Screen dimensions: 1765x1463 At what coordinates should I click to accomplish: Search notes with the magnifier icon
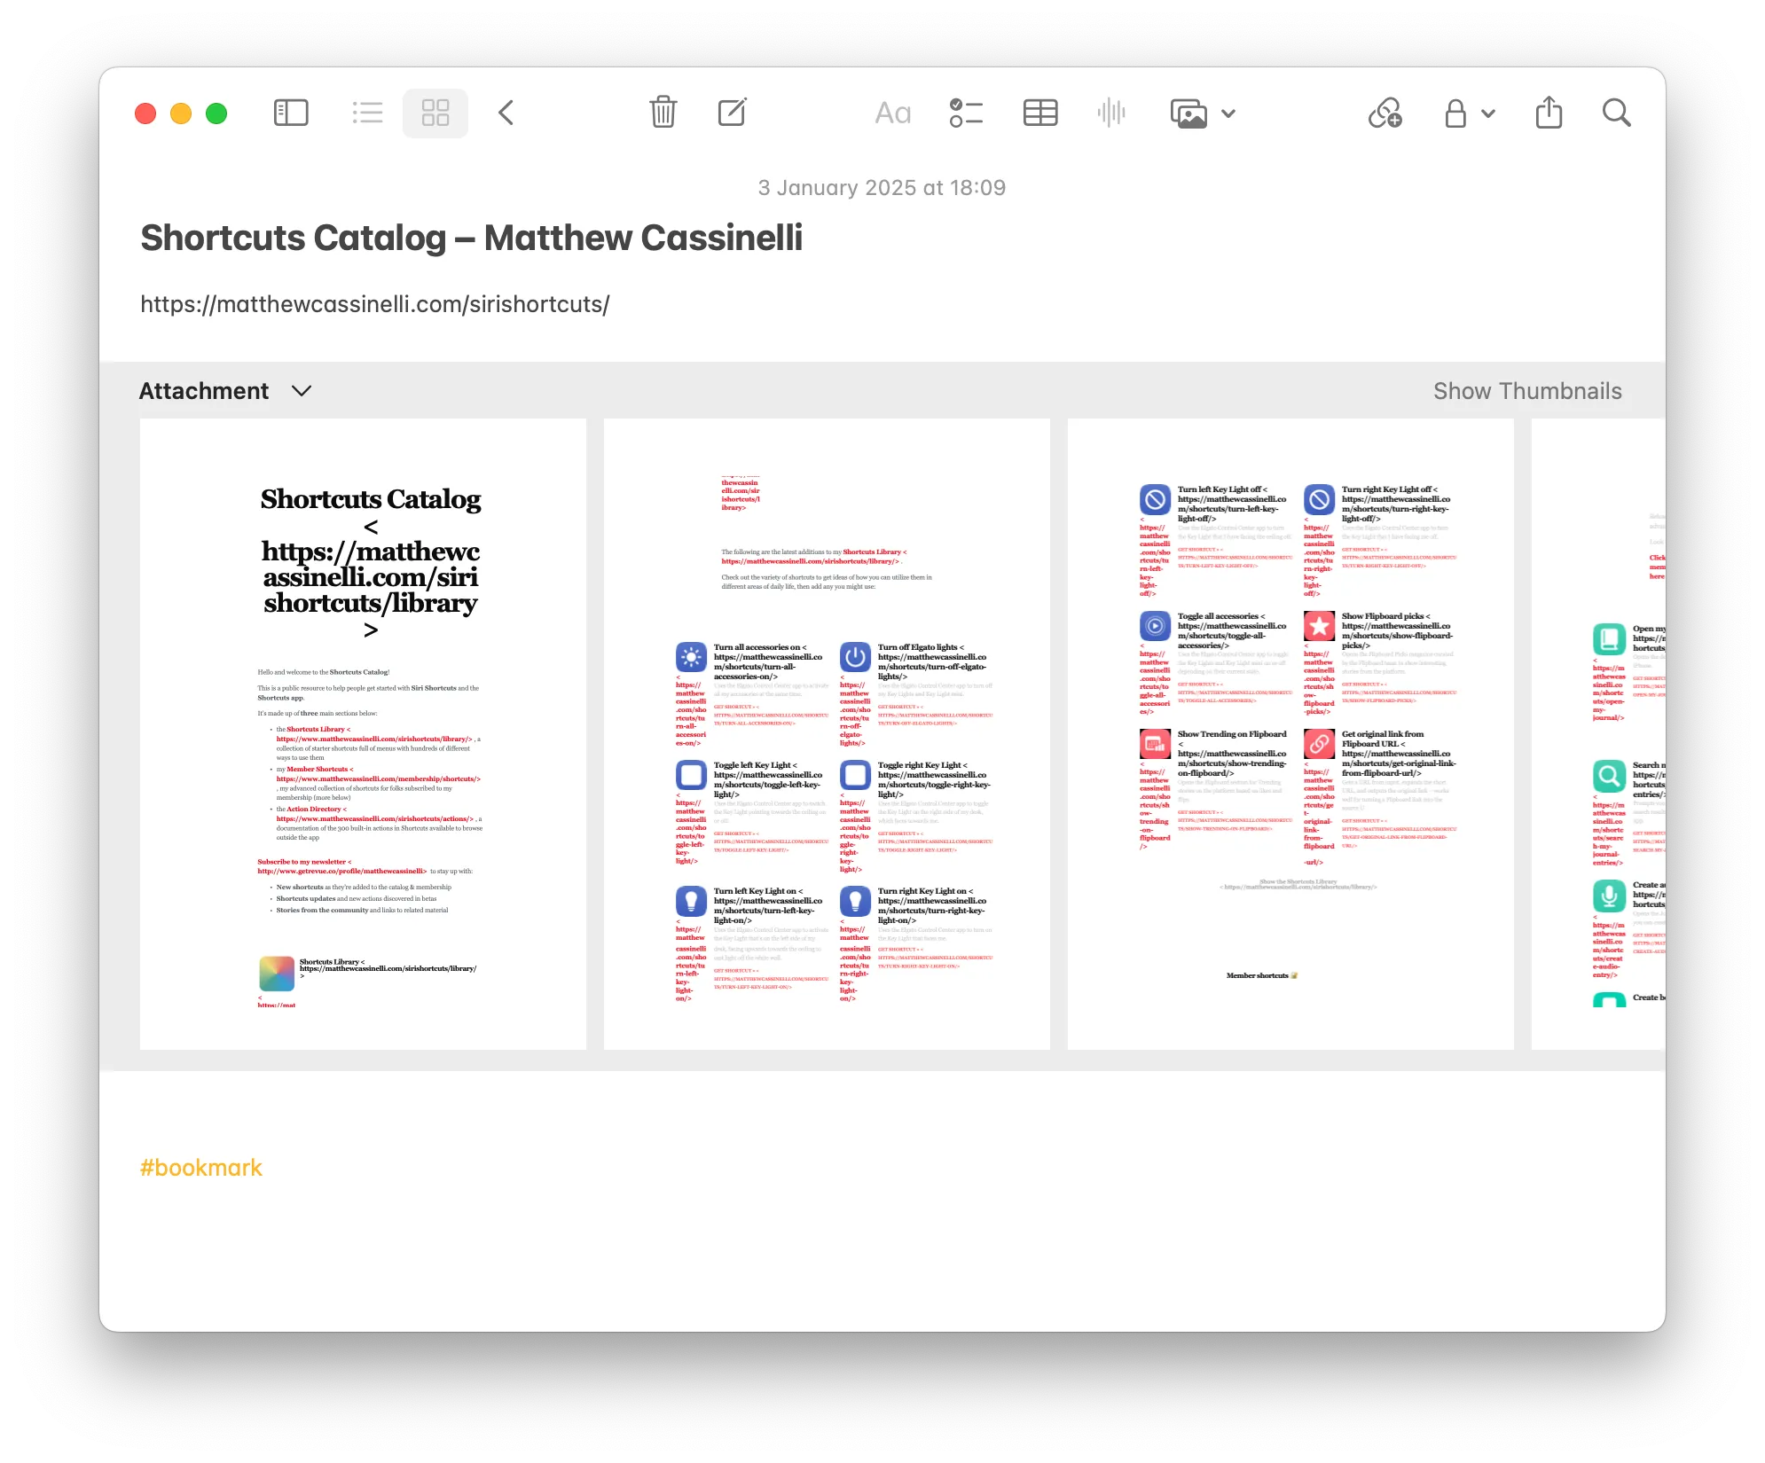coord(1616,113)
